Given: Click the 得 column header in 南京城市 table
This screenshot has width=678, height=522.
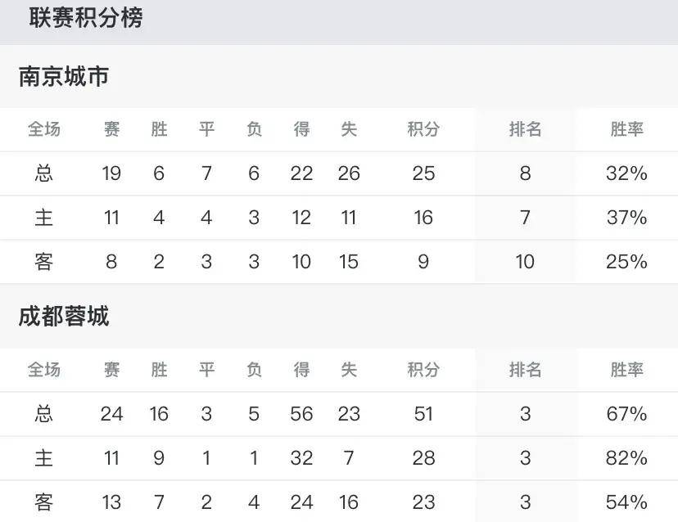Looking at the screenshot, I should pos(301,128).
